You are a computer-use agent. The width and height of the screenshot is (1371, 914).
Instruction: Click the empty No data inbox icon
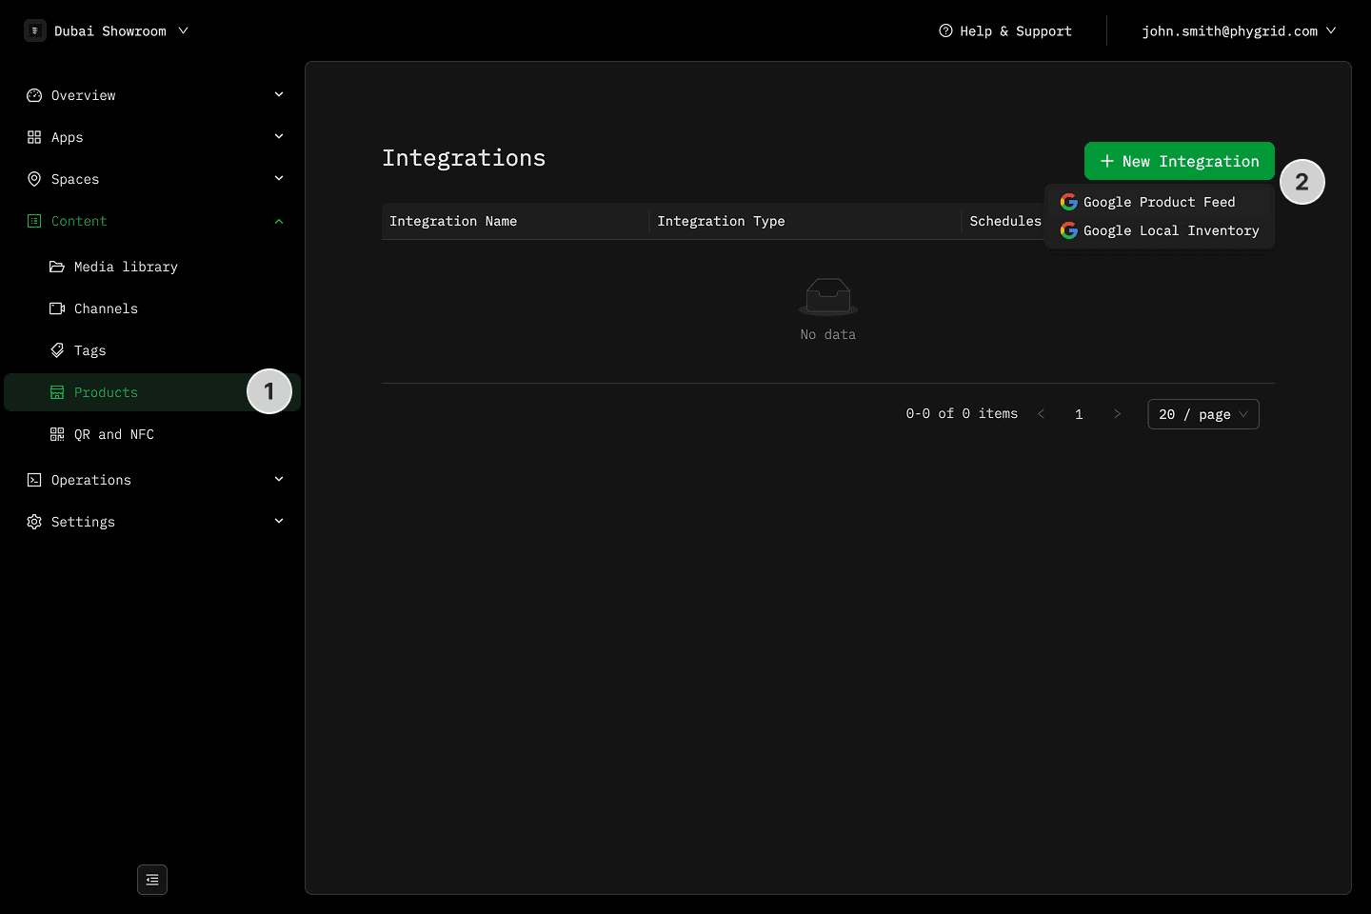[827, 297]
